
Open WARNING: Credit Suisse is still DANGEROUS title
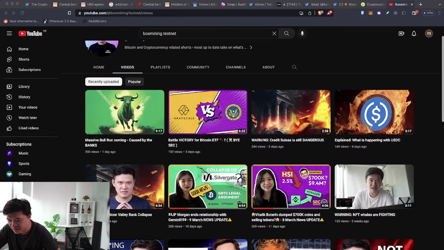[288, 140]
